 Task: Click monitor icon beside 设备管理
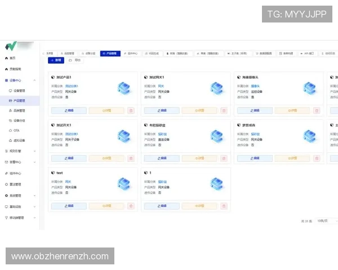tap(10, 91)
